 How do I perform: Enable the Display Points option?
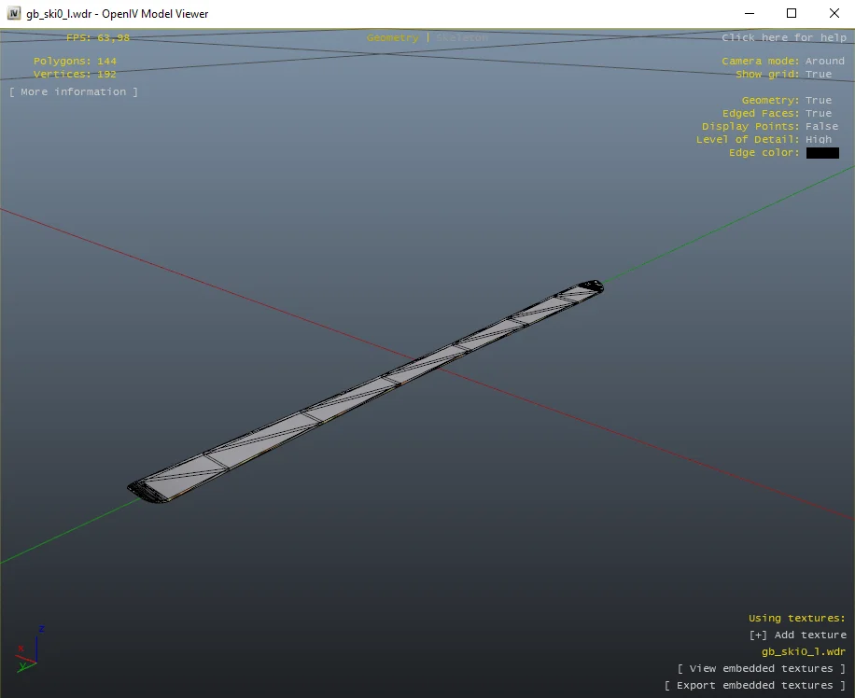click(821, 127)
